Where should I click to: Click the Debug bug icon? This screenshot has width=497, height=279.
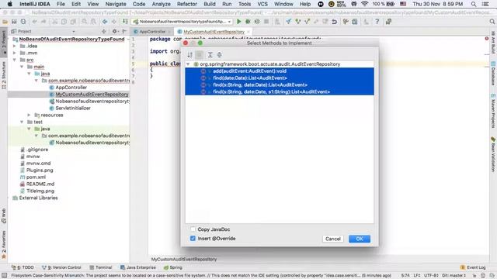(x=248, y=22)
